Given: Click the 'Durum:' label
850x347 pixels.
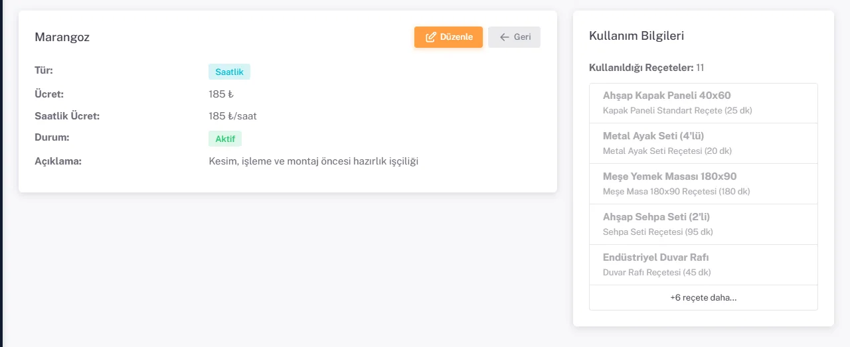Looking at the screenshot, I should point(52,138).
